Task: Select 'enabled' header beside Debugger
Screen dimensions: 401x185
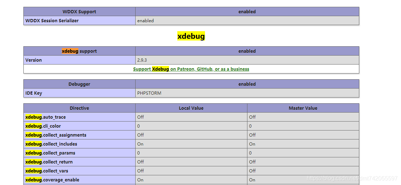Action: (247, 84)
